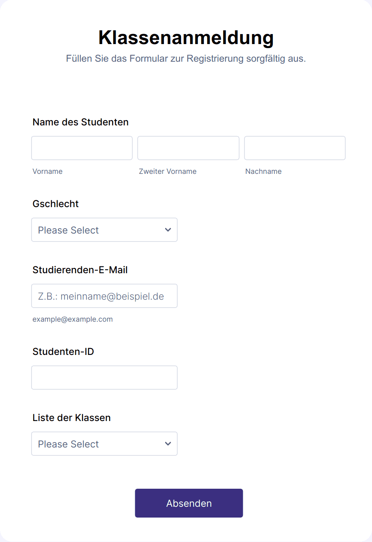Click the Gschlecht field label
Screen dimensions: 372x542
pos(56,204)
